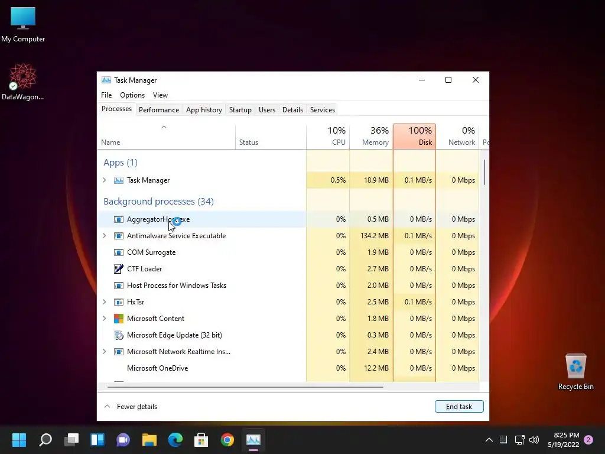Collapse view with Fewer details
This screenshot has height=454, width=605.
131,407
